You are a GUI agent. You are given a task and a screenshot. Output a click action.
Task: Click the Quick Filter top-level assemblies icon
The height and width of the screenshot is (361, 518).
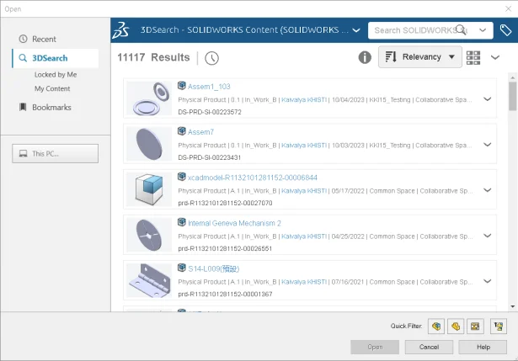tap(498, 326)
